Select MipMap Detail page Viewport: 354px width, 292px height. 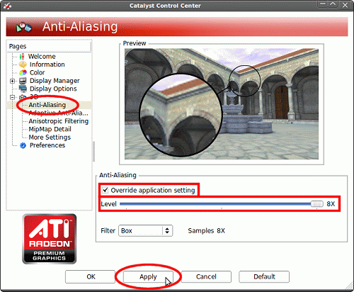(x=50, y=129)
